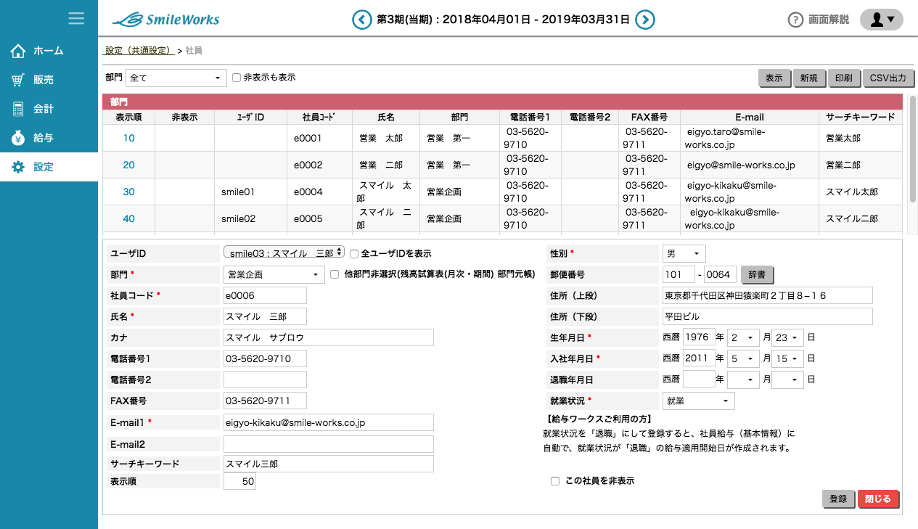Open the ユーザID select showing smile03
The width and height of the screenshot is (918, 529).
(284, 253)
